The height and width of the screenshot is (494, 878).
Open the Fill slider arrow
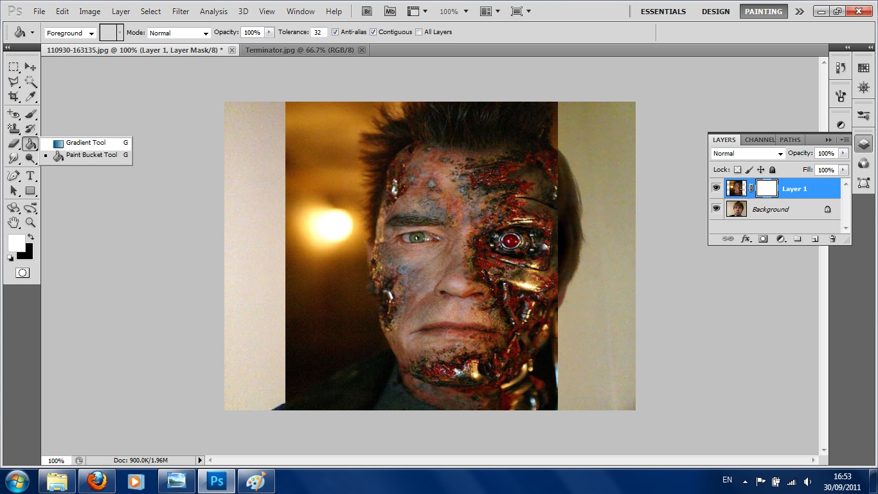(843, 170)
